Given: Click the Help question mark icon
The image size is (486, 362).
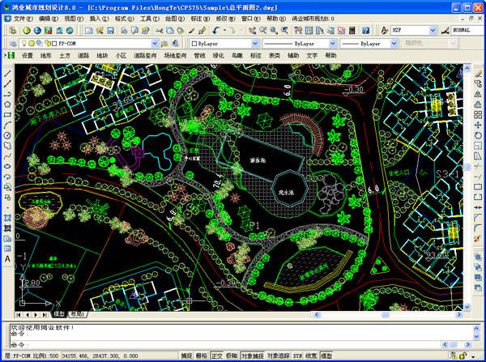Looking at the screenshot, I should [x=366, y=31].
